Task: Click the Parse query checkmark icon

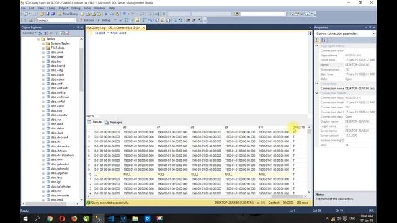Action: (x=120, y=20)
